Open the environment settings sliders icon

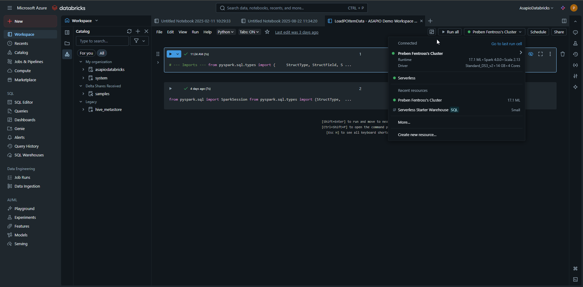(x=575, y=76)
